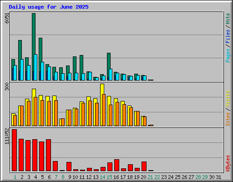Click green day label 8
The height and width of the screenshot is (182, 233).
coord(63,177)
